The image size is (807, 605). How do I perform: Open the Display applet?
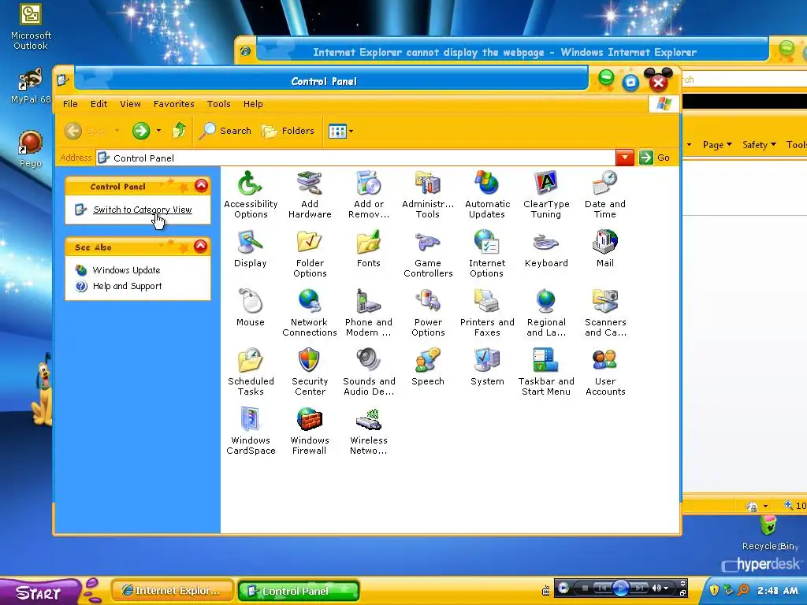click(250, 248)
